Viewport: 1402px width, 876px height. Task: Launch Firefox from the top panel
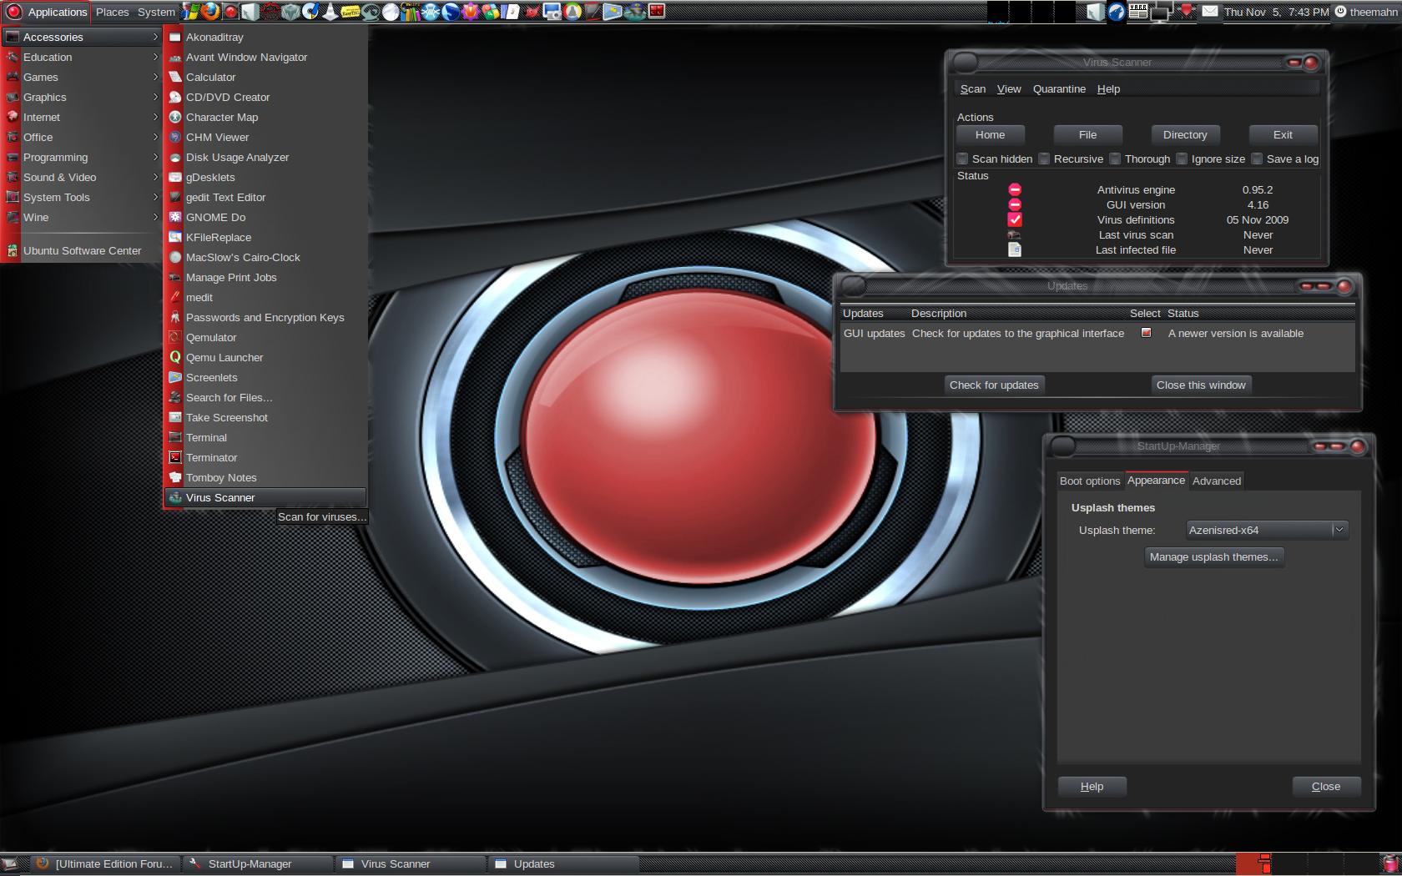click(210, 12)
